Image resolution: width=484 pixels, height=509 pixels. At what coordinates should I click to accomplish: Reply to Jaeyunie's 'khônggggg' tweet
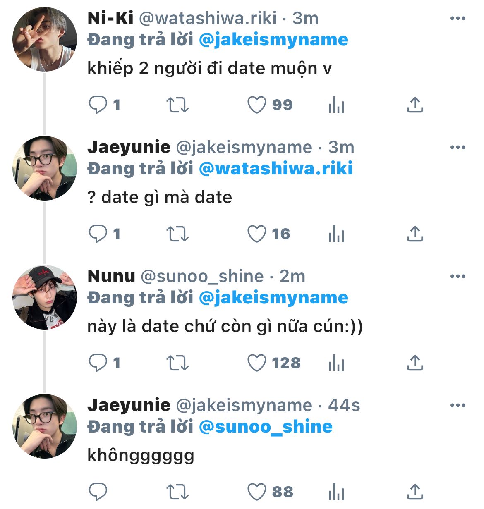tap(98, 492)
